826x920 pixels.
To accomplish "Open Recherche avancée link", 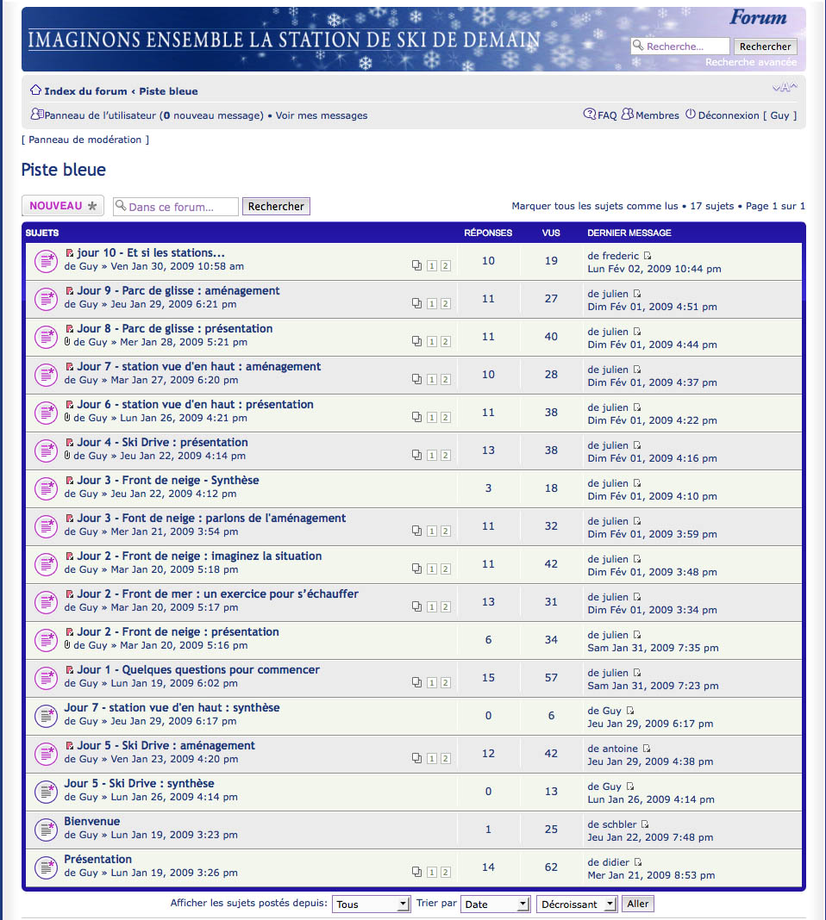I will (751, 62).
